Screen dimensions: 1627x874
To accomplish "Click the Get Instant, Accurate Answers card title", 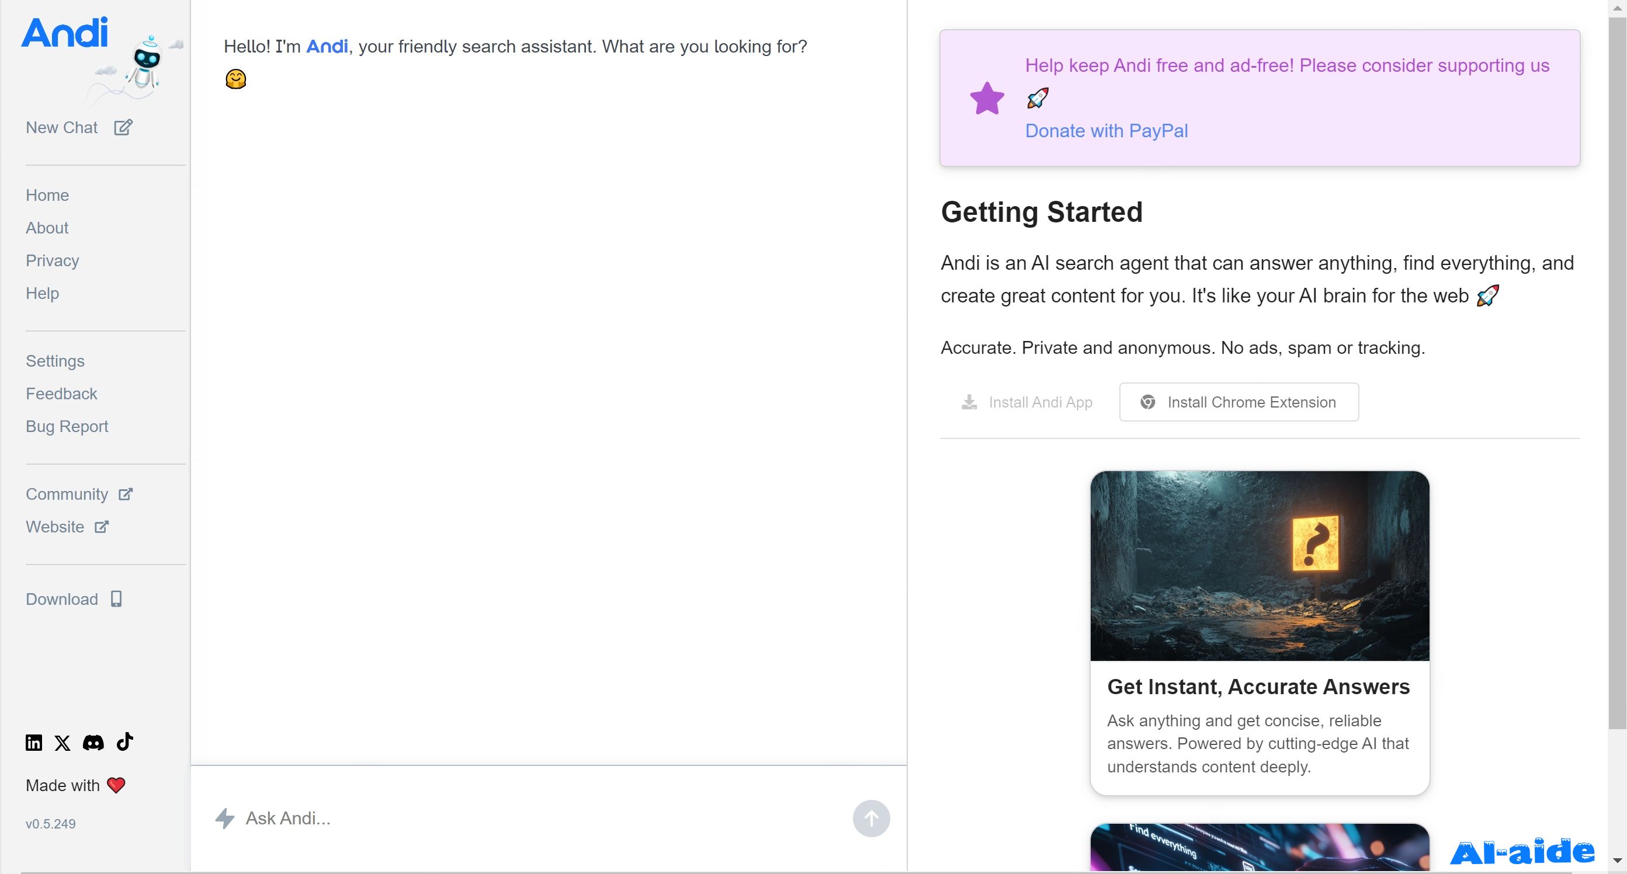I will pos(1258,687).
